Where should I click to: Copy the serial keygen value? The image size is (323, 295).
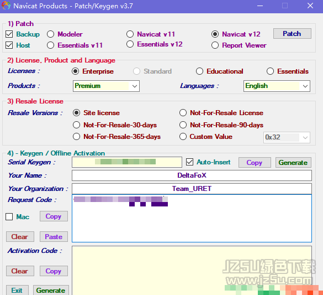255,163
